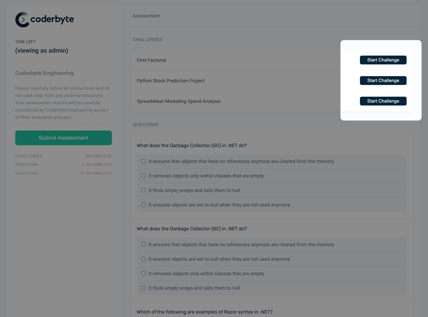The width and height of the screenshot is (428, 317).
Task: Select 'finds empty arrays' option in second GC question
Action: (144, 288)
